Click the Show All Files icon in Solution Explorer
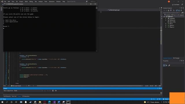The height and width of the screenshot is (104, 185). (181, 10)
